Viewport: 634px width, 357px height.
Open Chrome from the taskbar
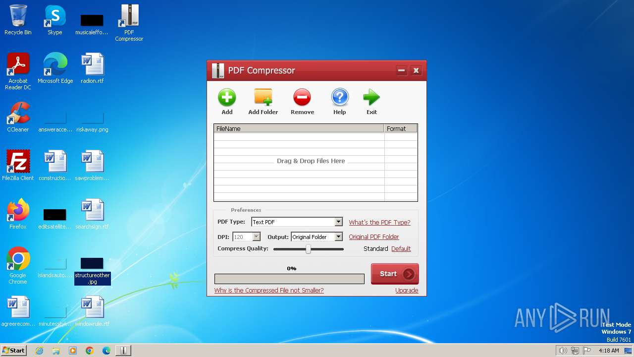(x=90, y=351)
